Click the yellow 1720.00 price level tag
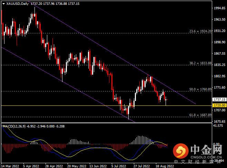 pos(219,105)
